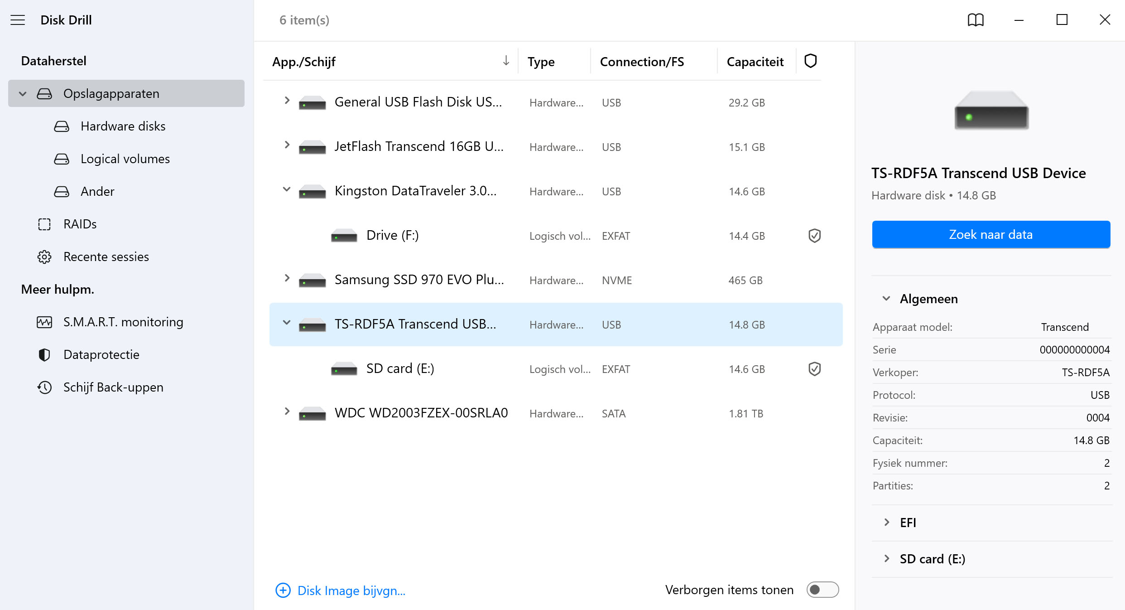Viewport: 1125px width, 610px height.
Task: Select Ander in sidebar
Action: pyautogui.click(x=126, y=192)
